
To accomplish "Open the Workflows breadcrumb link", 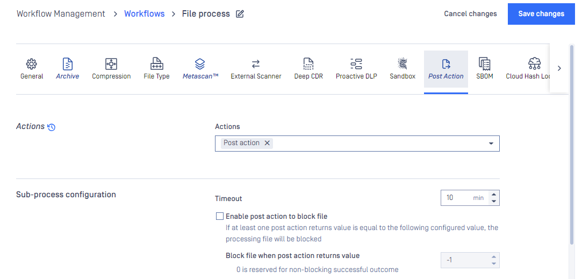I will tap(145, 14).
